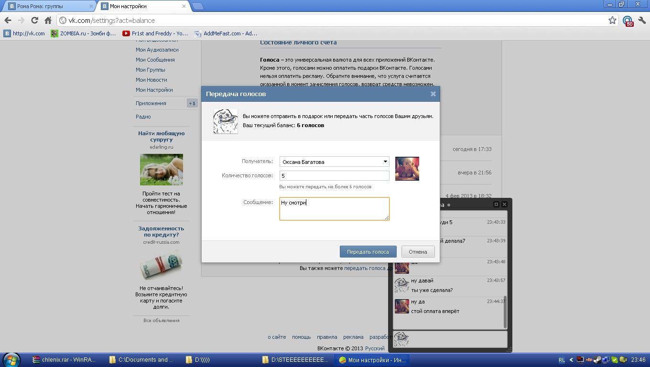This screenshot has width=650, height=367.
Task: Click the +1 counter beside Приложения
Action: pos(192,103)
